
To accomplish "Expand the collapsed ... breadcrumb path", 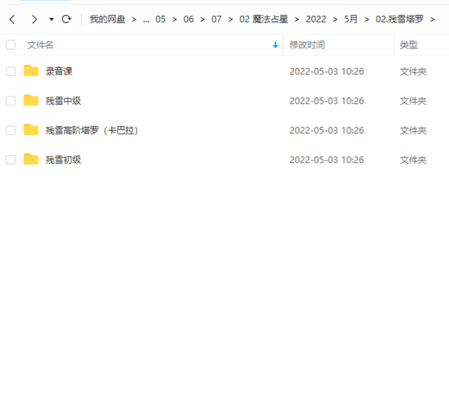I will (146, 19).
